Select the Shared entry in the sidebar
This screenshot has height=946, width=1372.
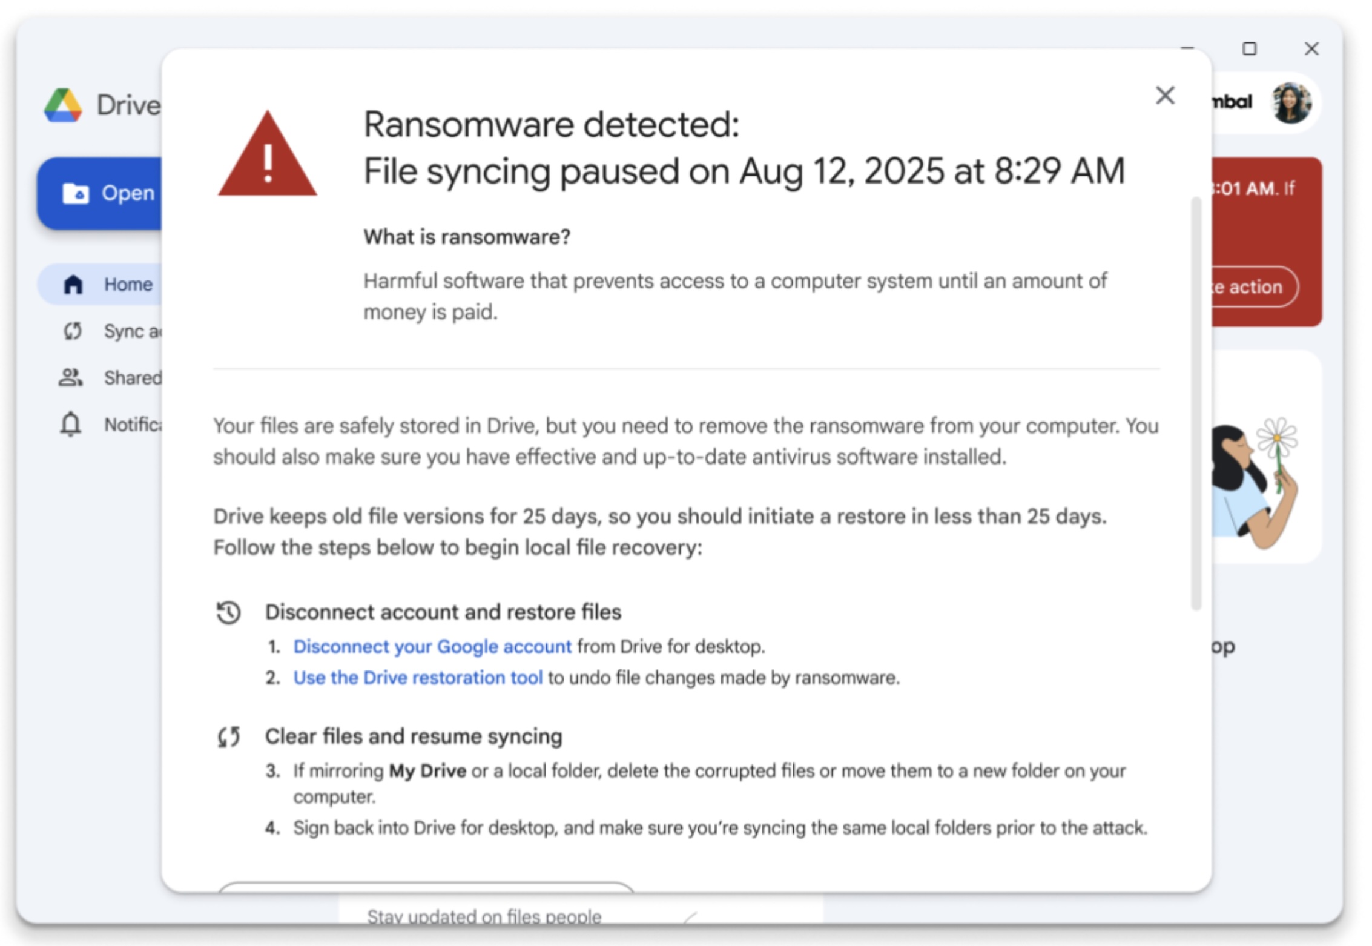point(133,377)
